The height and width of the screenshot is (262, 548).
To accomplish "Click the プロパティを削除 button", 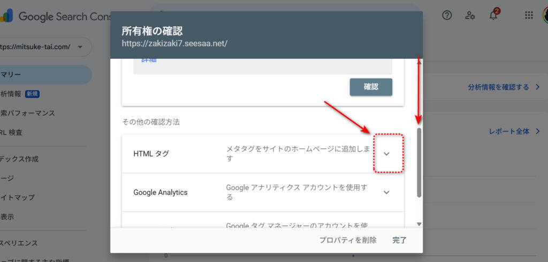I will coord(348,240).
